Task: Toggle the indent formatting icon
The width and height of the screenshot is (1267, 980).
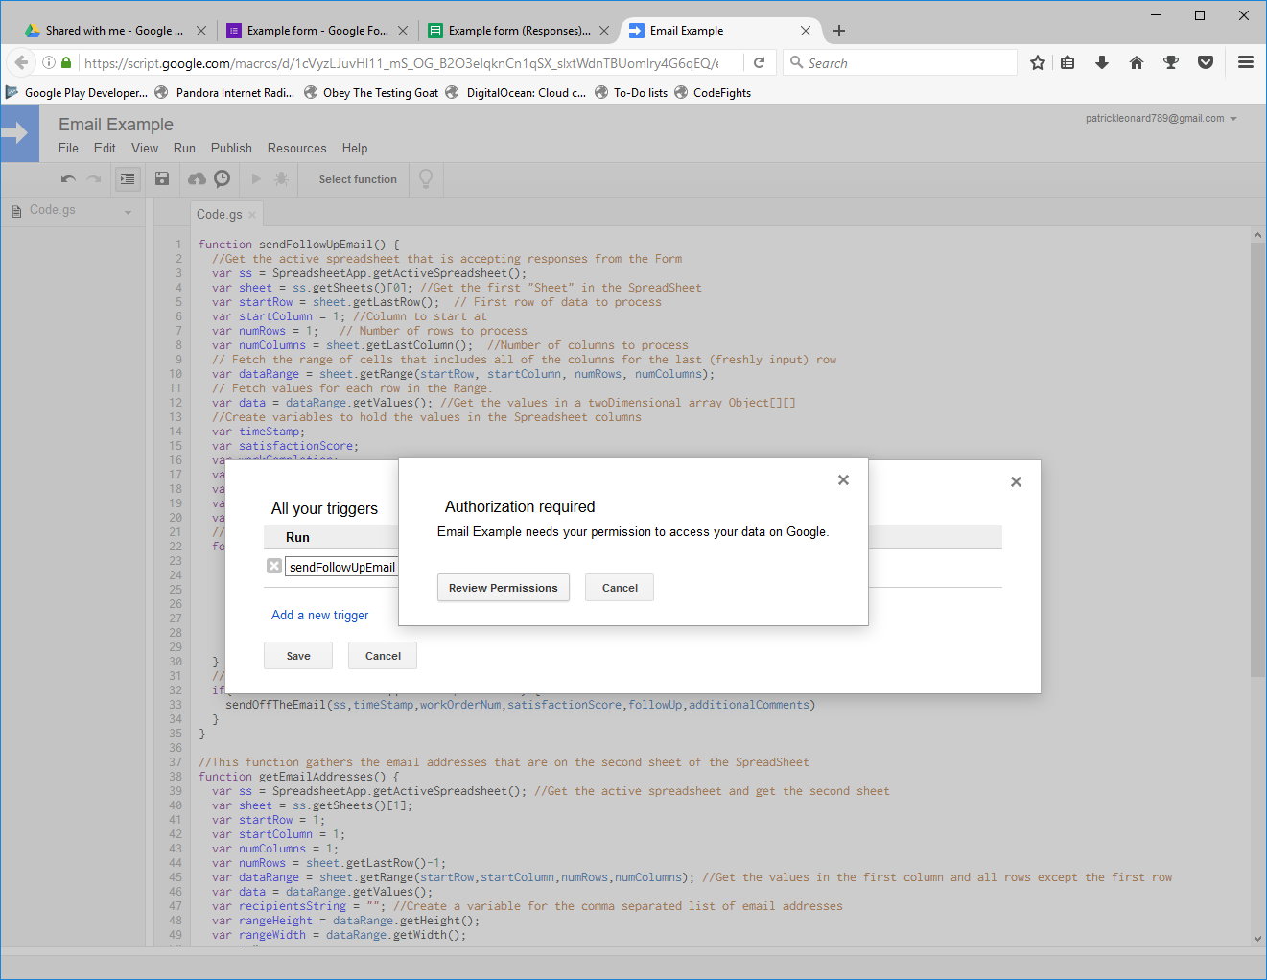Action: tap(128, 179)
